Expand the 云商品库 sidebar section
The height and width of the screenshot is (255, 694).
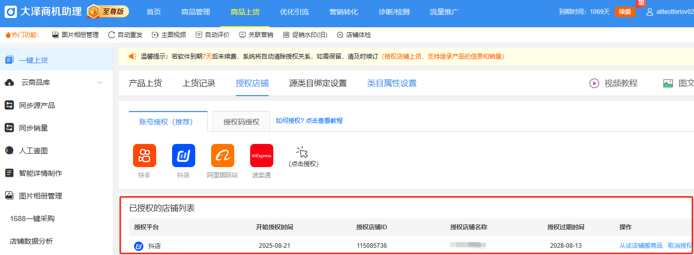(99, 83)
